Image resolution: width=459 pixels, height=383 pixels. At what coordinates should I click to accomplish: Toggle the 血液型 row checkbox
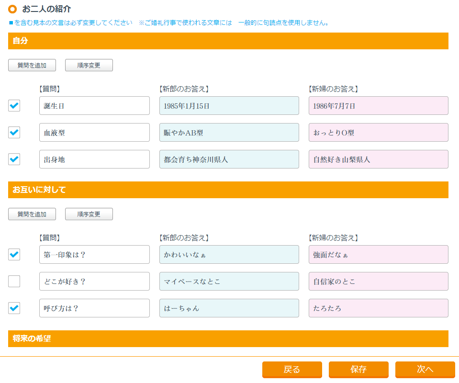point(14,133)
